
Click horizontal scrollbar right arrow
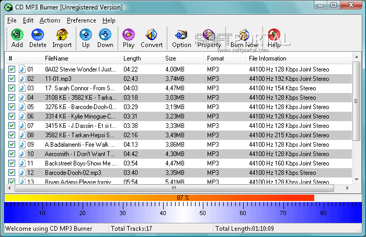click(x=348, y=188)
